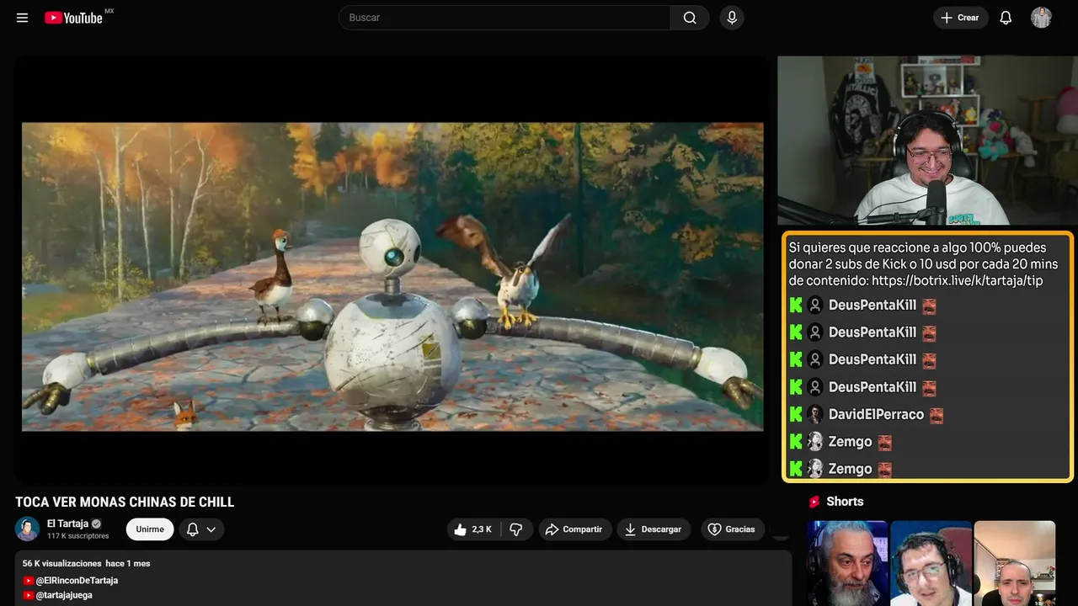The height and width of the screenshot is (606, 1078).
Task: Dislike this video
Action: 516,529
